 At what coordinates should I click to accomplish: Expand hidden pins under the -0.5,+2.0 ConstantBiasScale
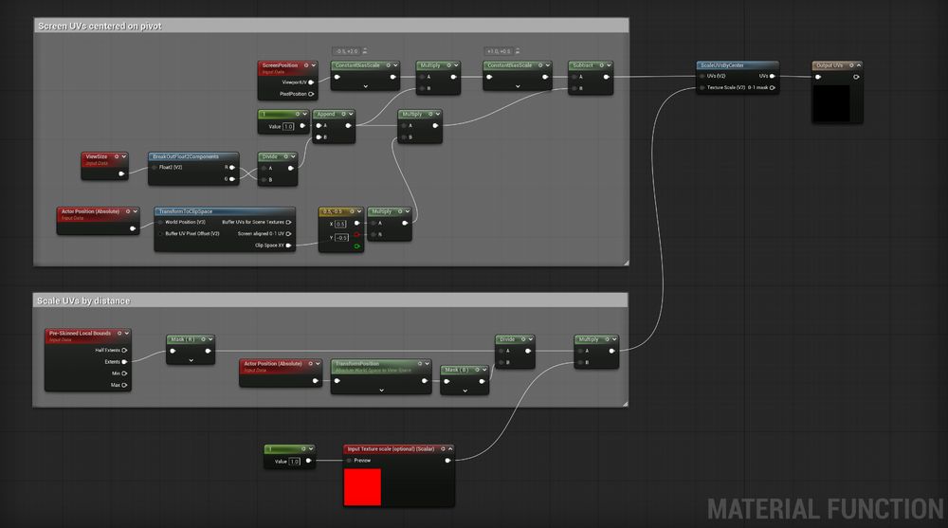point(365,86)
